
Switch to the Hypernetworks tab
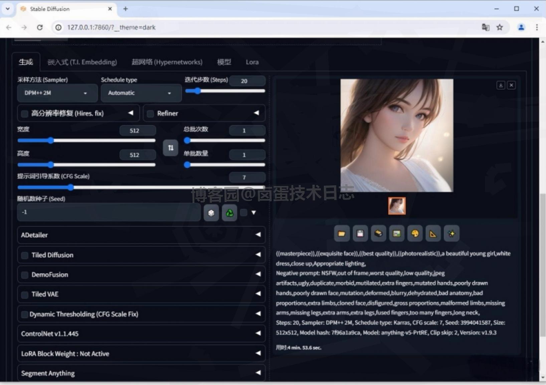(167, 62)
